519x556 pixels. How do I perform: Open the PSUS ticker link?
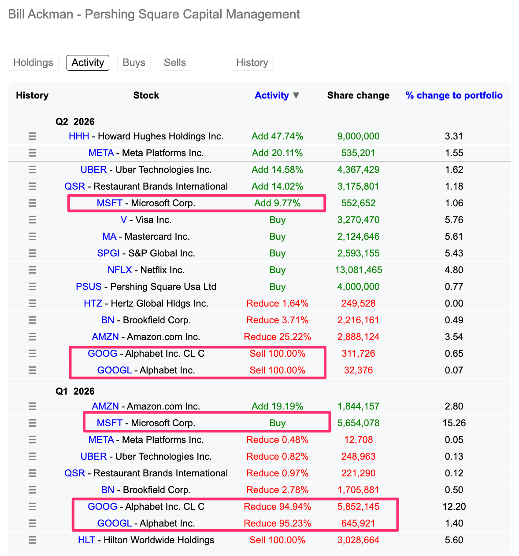(89, 287)
